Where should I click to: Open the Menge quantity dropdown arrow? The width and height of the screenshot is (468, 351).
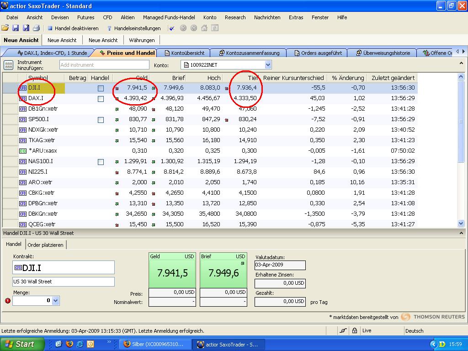click(55, 301)
